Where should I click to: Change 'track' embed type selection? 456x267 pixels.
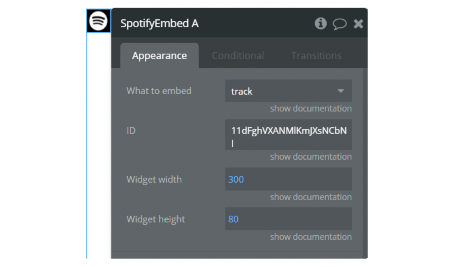coord(288,91)
